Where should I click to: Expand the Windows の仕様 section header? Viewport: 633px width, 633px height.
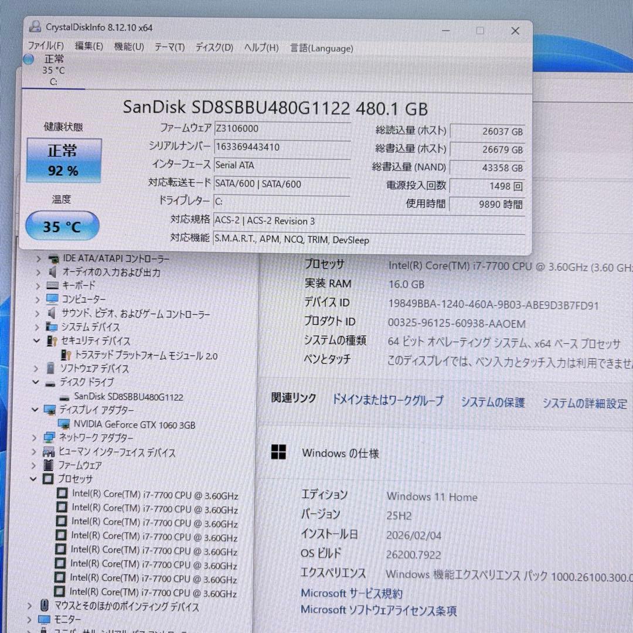click(341, 453)
